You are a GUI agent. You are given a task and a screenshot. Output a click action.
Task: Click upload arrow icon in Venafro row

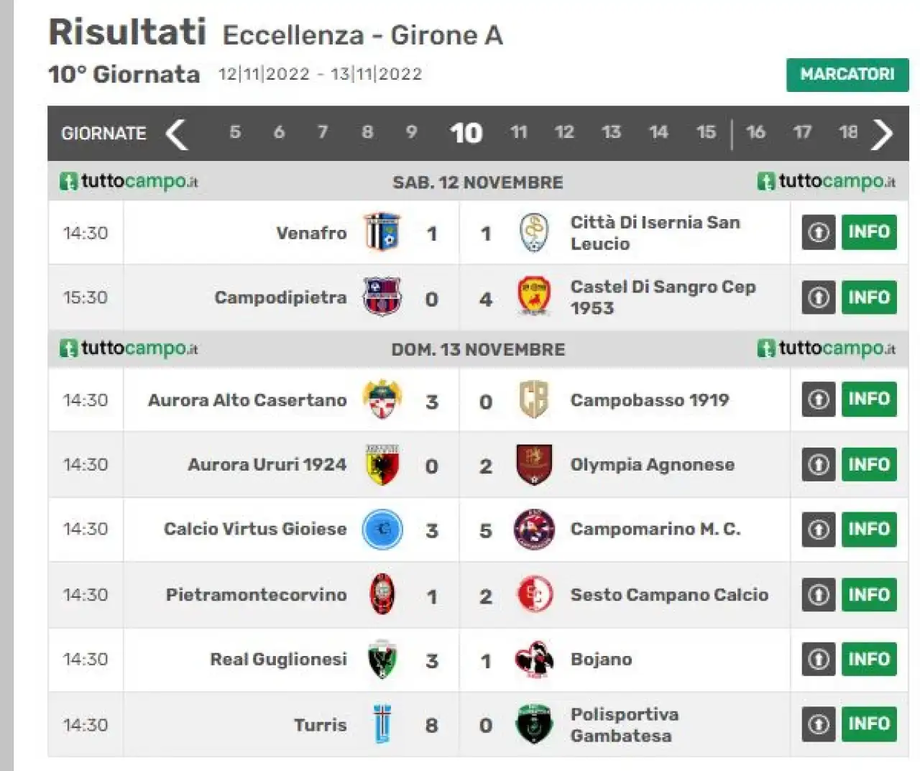tap(819, 232)
